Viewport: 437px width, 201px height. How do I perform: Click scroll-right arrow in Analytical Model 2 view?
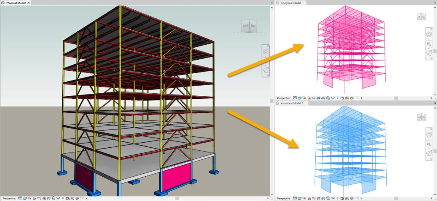pos(432,198)
